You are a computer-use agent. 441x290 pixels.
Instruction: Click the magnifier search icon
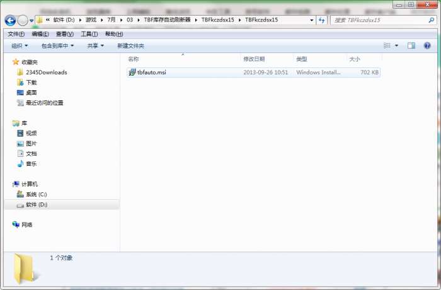[x=431, y=20]
